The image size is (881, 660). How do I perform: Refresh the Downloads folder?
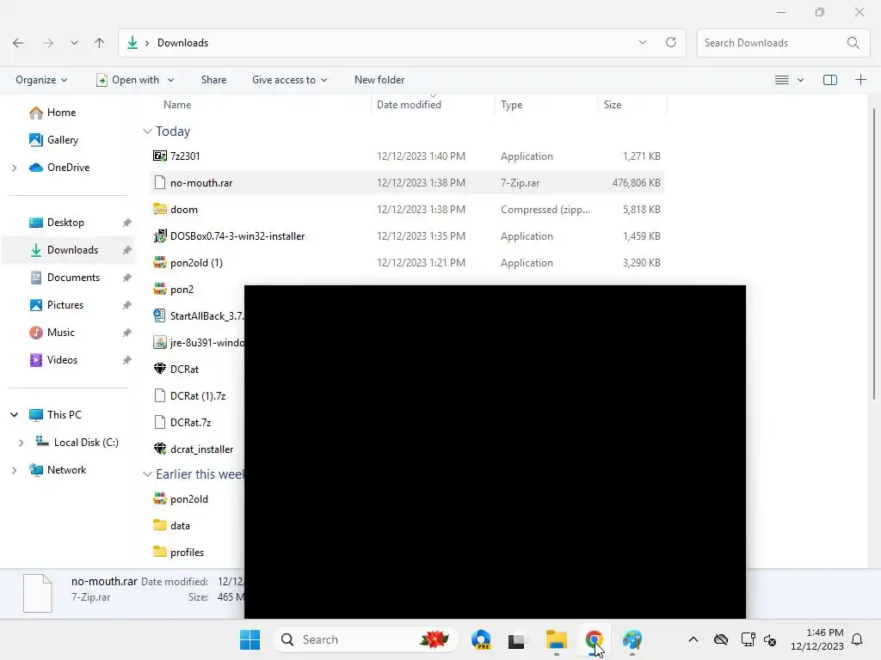click(x=671, y=43)
